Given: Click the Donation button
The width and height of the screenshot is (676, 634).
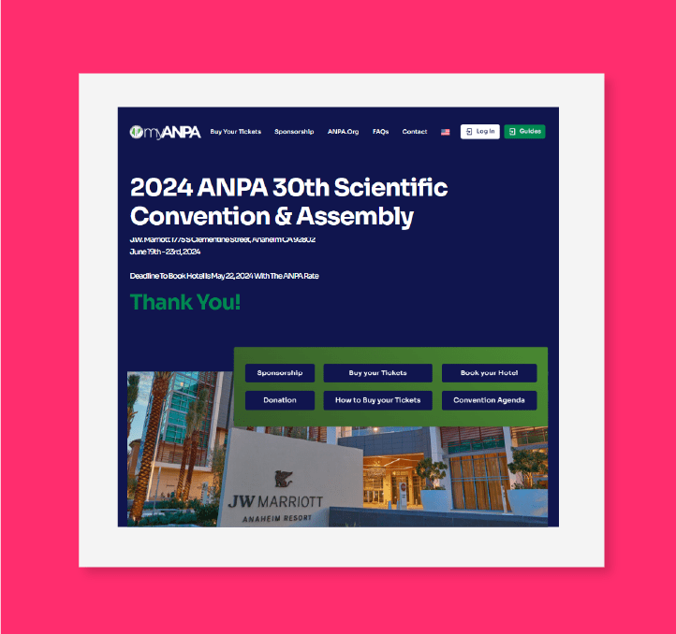Looking at the screenshot, I should 280,400.
